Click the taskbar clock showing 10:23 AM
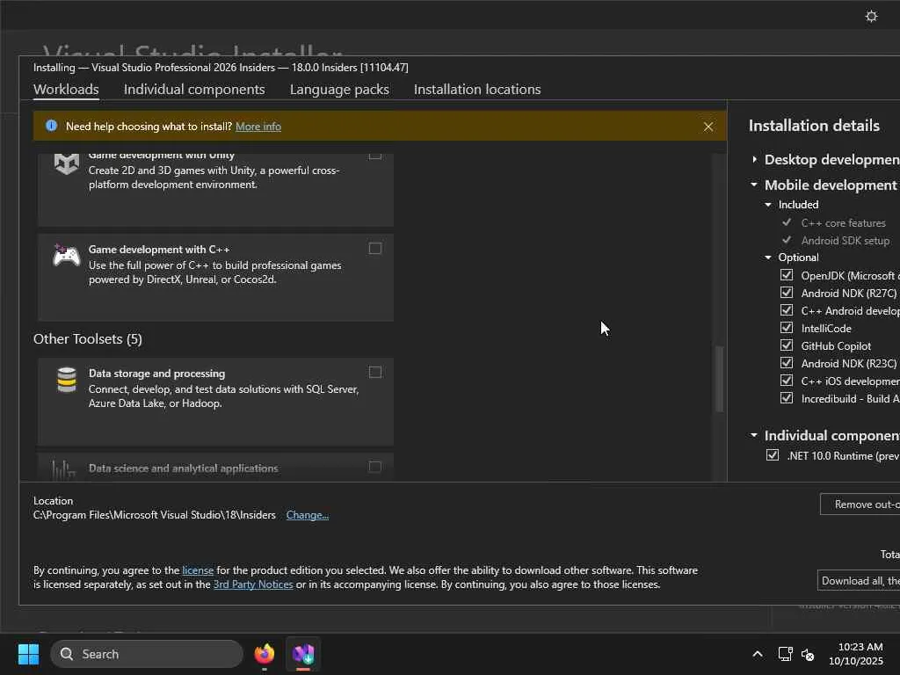This screenshot has width=900, height=675. 860,647
